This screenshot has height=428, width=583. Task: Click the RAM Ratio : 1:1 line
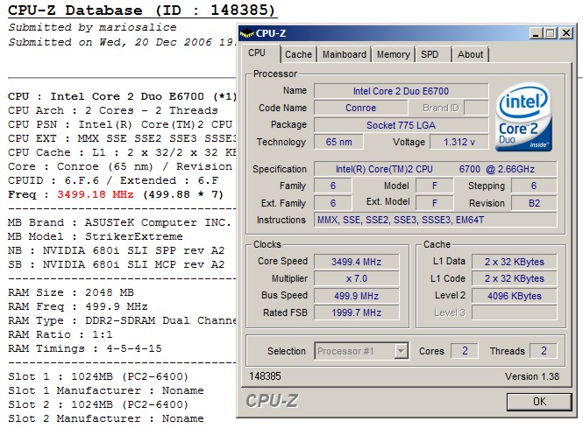(x=60, y=334)
